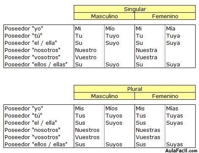
Task: Click the Singular header cell
Action: tap(134, 9)
